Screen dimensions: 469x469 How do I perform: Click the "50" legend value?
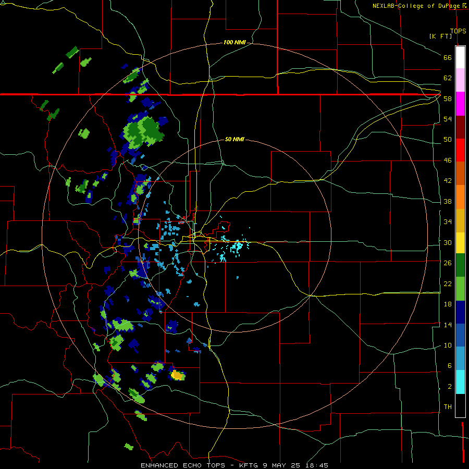(x=448, y=139)
